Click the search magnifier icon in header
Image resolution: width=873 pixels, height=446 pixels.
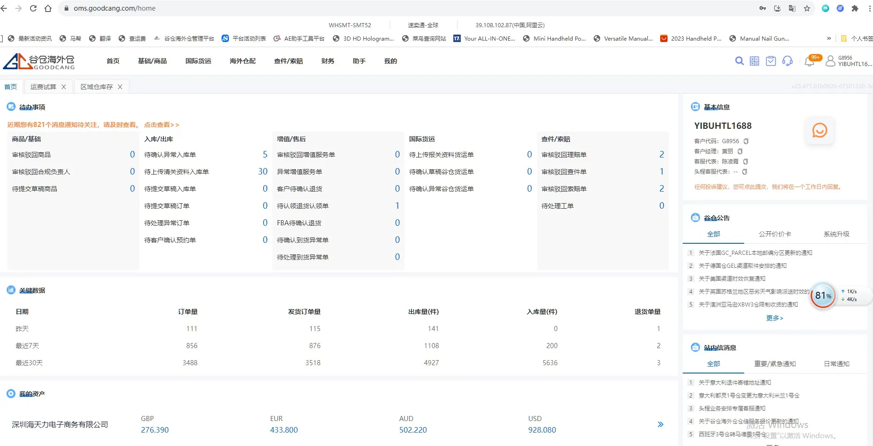(739, 61)
